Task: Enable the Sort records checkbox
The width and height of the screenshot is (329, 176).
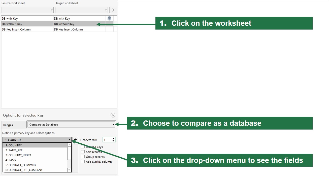Action: pos(83,152)
